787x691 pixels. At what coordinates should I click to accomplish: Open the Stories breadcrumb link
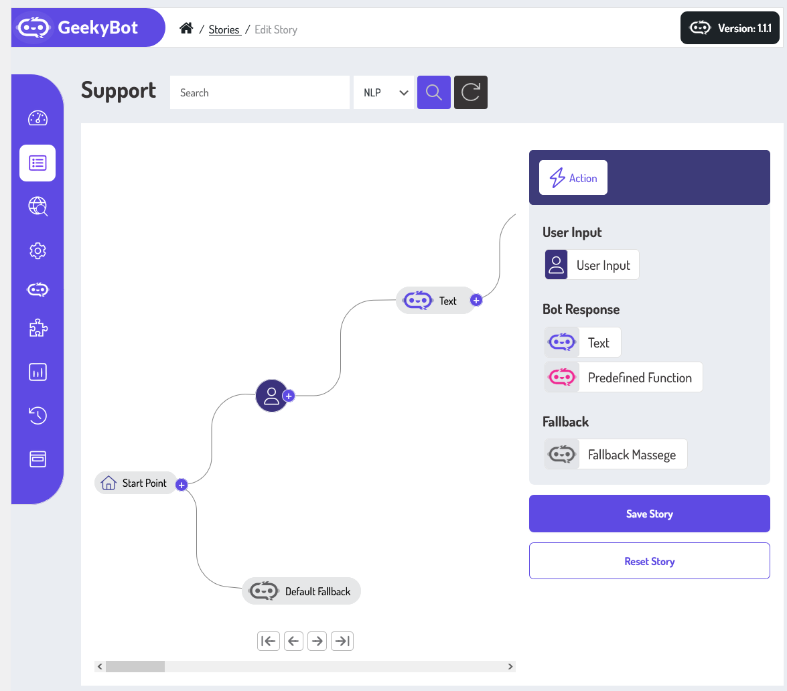coord(224,29)
